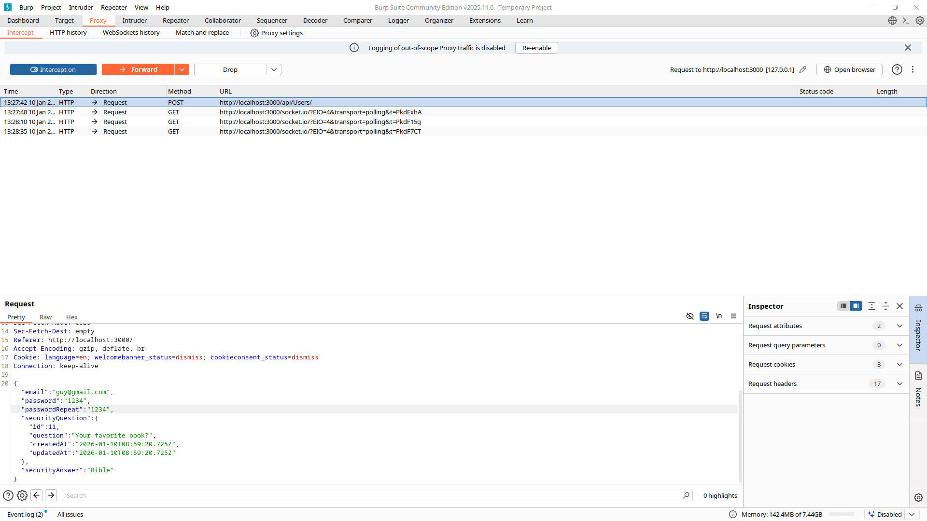
Task: Toggle syntax wrapping in the request editor
Action: [704, 316]
